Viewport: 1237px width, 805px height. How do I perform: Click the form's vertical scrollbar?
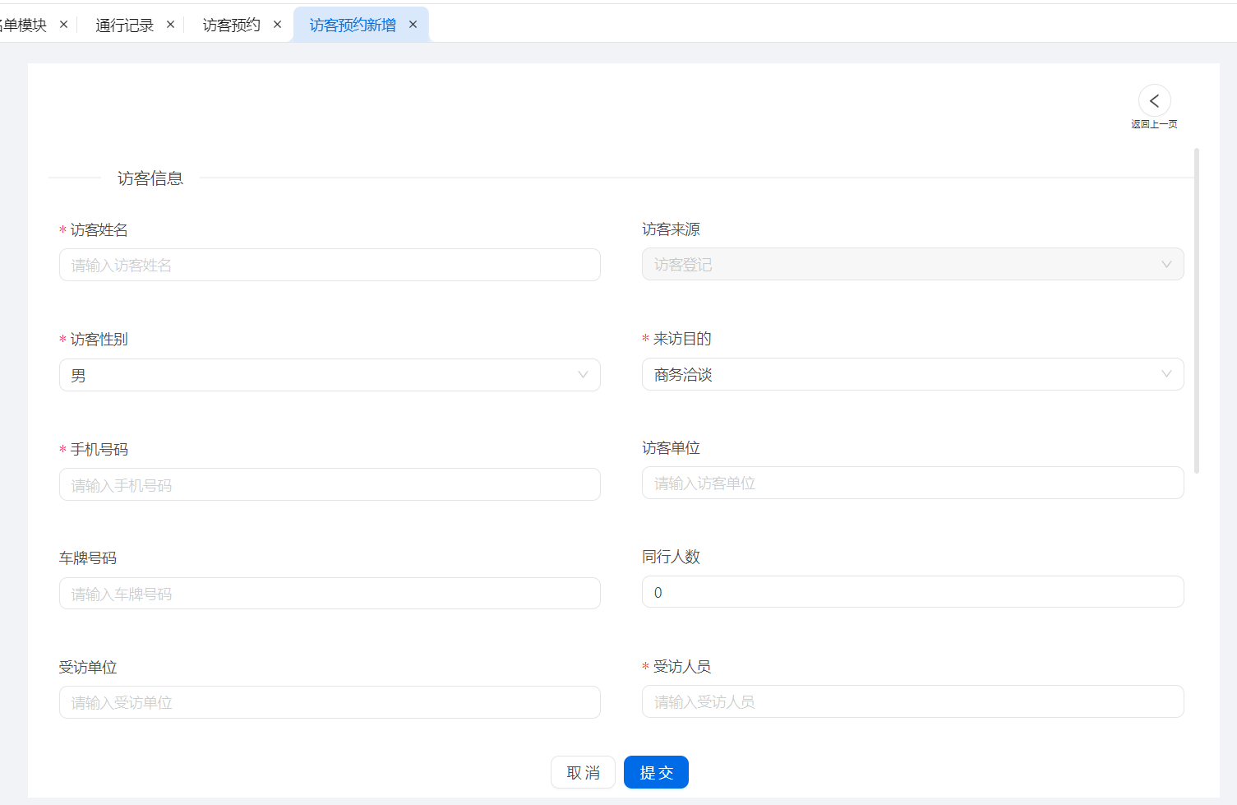1197,311
